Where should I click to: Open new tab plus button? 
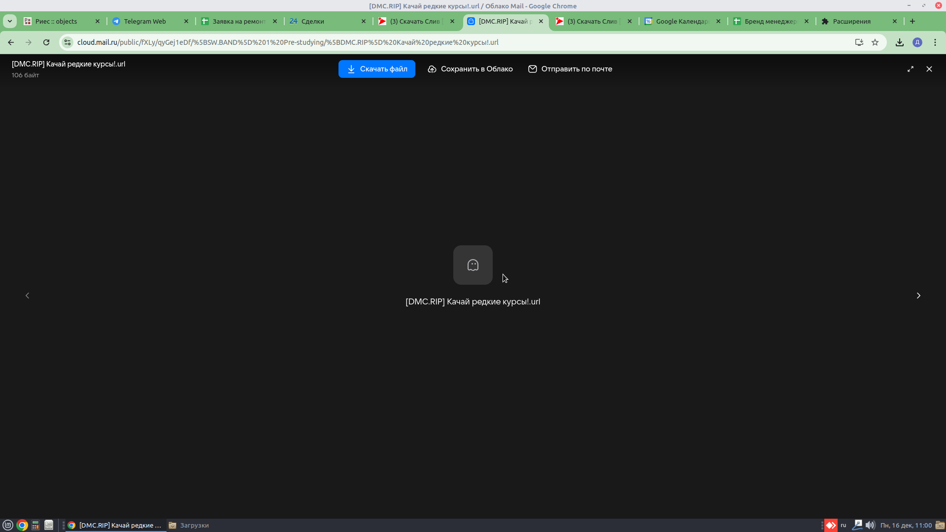point(912,21)
